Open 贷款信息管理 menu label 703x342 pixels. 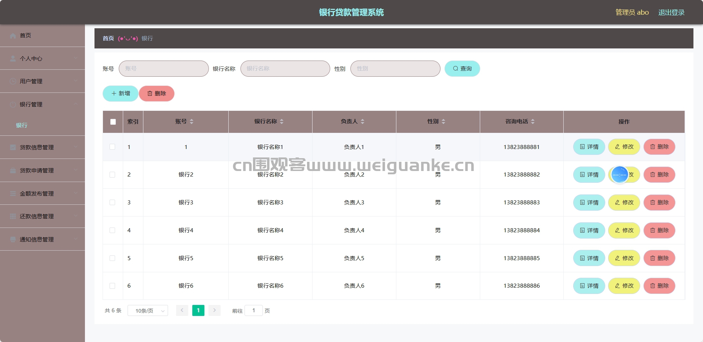coord(37,148)
